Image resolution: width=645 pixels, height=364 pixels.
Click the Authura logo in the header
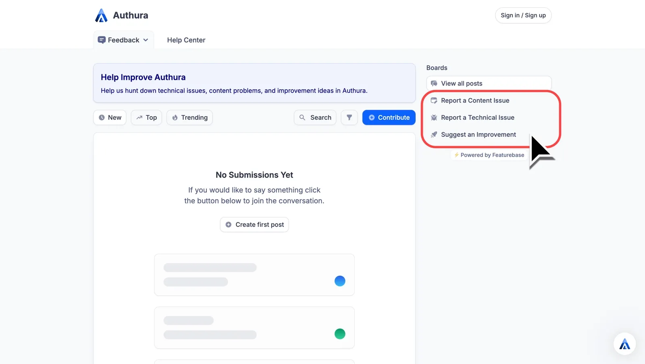(101, 15)
